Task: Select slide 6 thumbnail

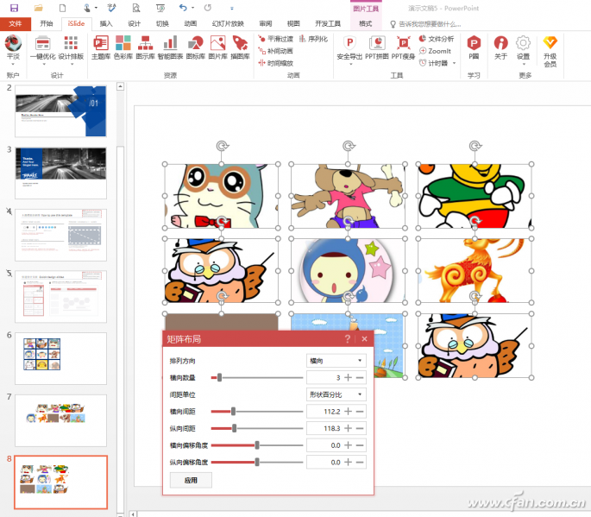Action: point(60,358)
